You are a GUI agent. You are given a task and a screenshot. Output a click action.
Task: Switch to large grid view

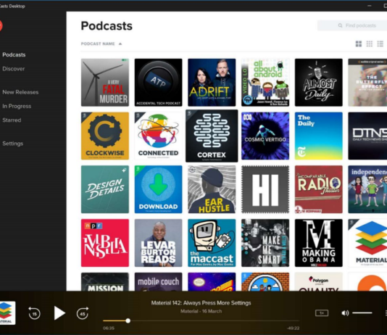click(358, 44)
